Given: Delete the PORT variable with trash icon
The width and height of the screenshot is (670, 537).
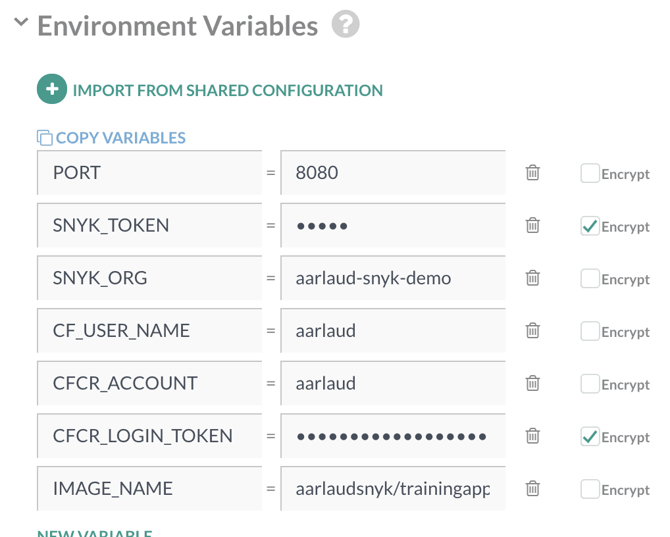Looking at the screenshot, I should [532, 172].
